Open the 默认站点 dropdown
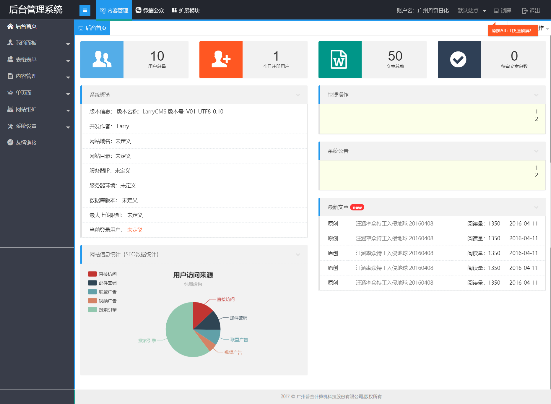The image size is (551, 404). click(x=472, y=11)
